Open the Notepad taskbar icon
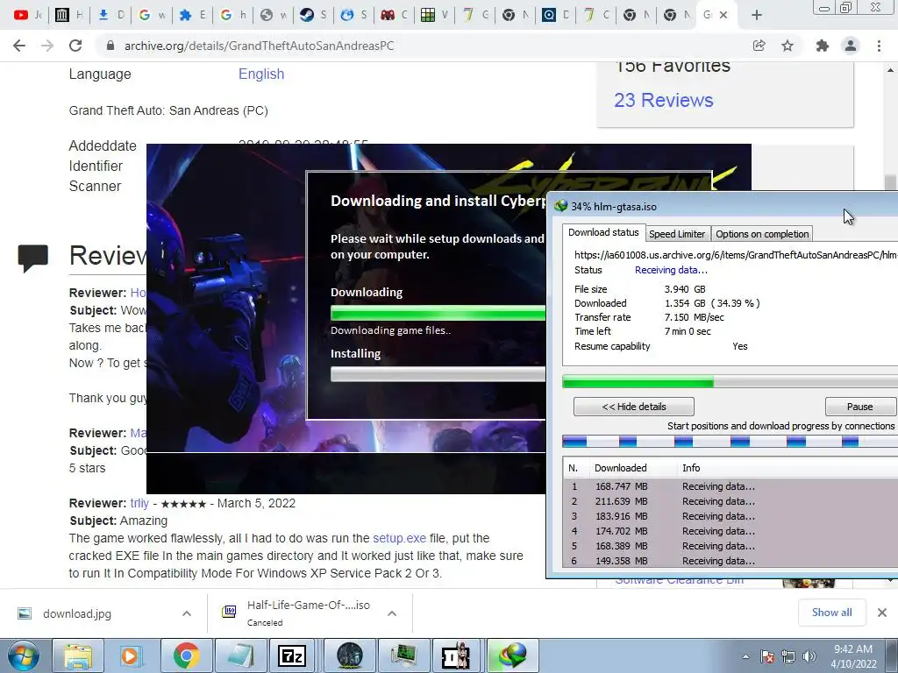Image resolution: width=898 pixels, height=673 pixels. pyautogui.click(x=240, y=655)
